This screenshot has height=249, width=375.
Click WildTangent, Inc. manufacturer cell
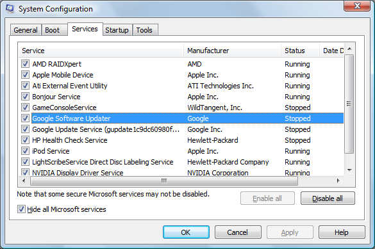[x=215, y=108]
